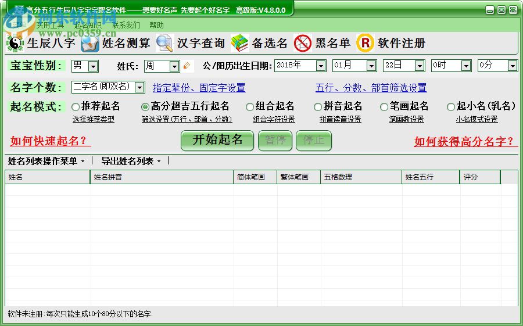
Task: Click the 拼音读音设置 link
Action: click(x=340, y=119)
